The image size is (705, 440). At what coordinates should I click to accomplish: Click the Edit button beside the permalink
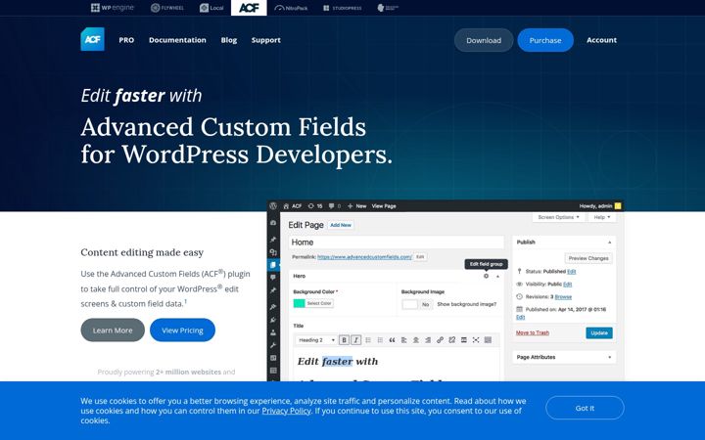click(x=420, y=257)
